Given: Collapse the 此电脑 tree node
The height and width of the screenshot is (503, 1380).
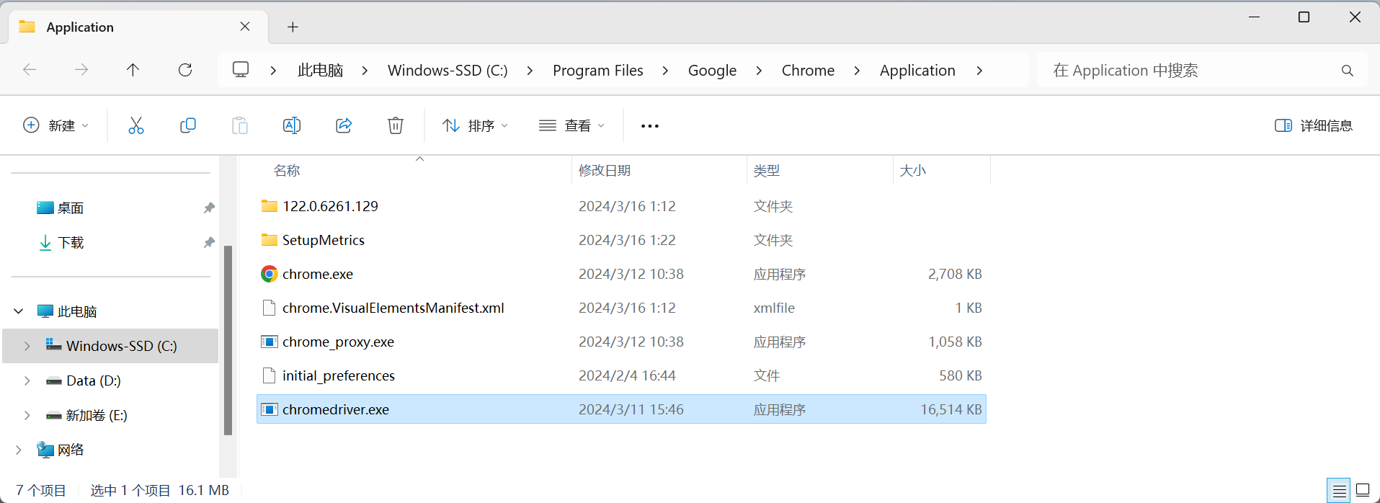Looking at the screenshot, I should (18, 311).
